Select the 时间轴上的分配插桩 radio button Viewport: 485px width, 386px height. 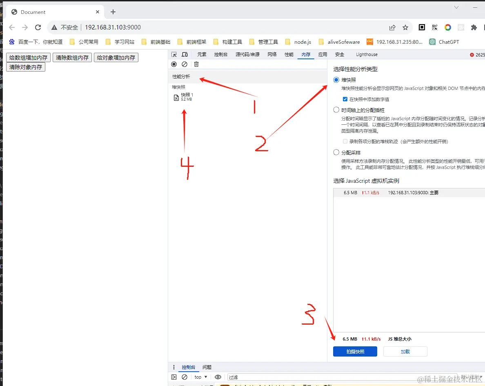pyautogui.click(x=336, y=110)
